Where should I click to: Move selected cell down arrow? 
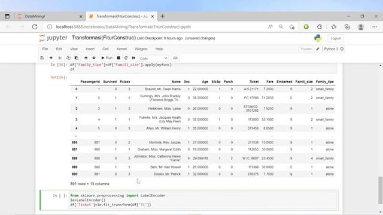click(94, 58)
